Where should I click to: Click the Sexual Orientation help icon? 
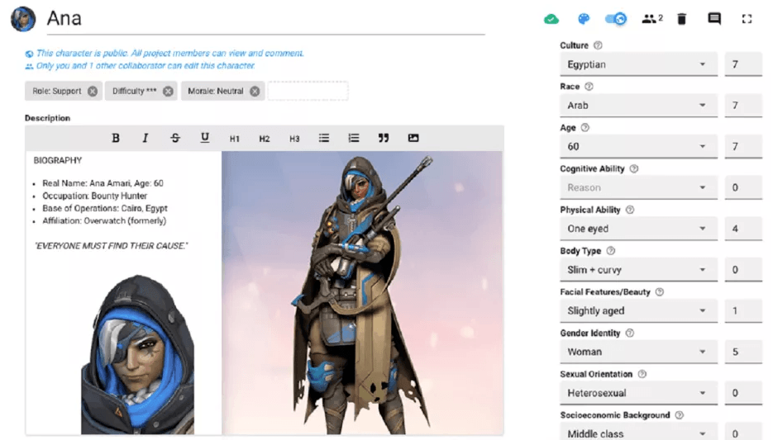coord(642,374)
